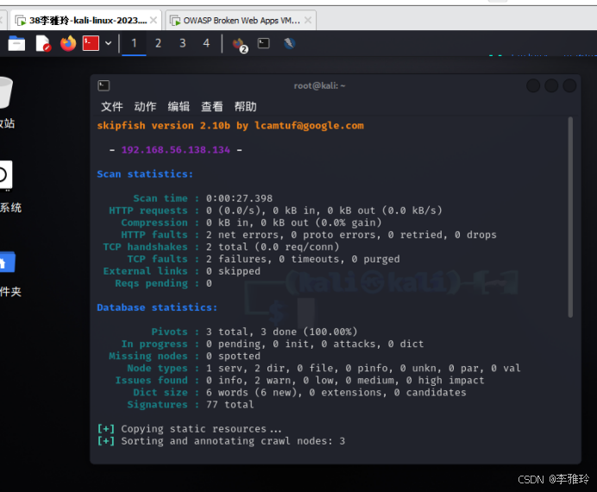
Task: Click the Copying static resources line
Action: tap(189, 429)
